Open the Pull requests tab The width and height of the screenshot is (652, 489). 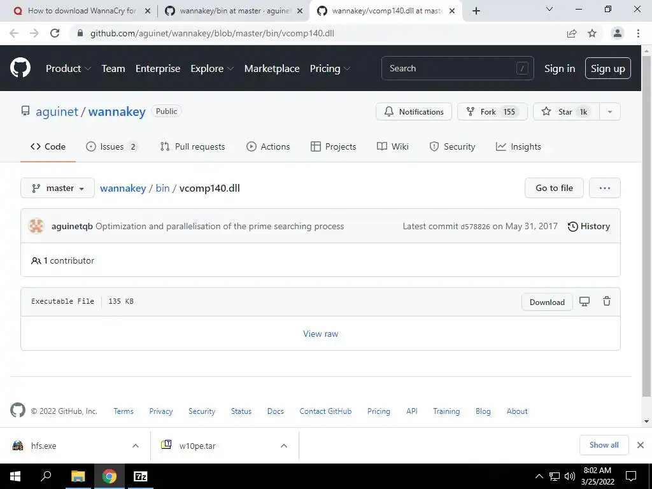click(x=192, y=146)
